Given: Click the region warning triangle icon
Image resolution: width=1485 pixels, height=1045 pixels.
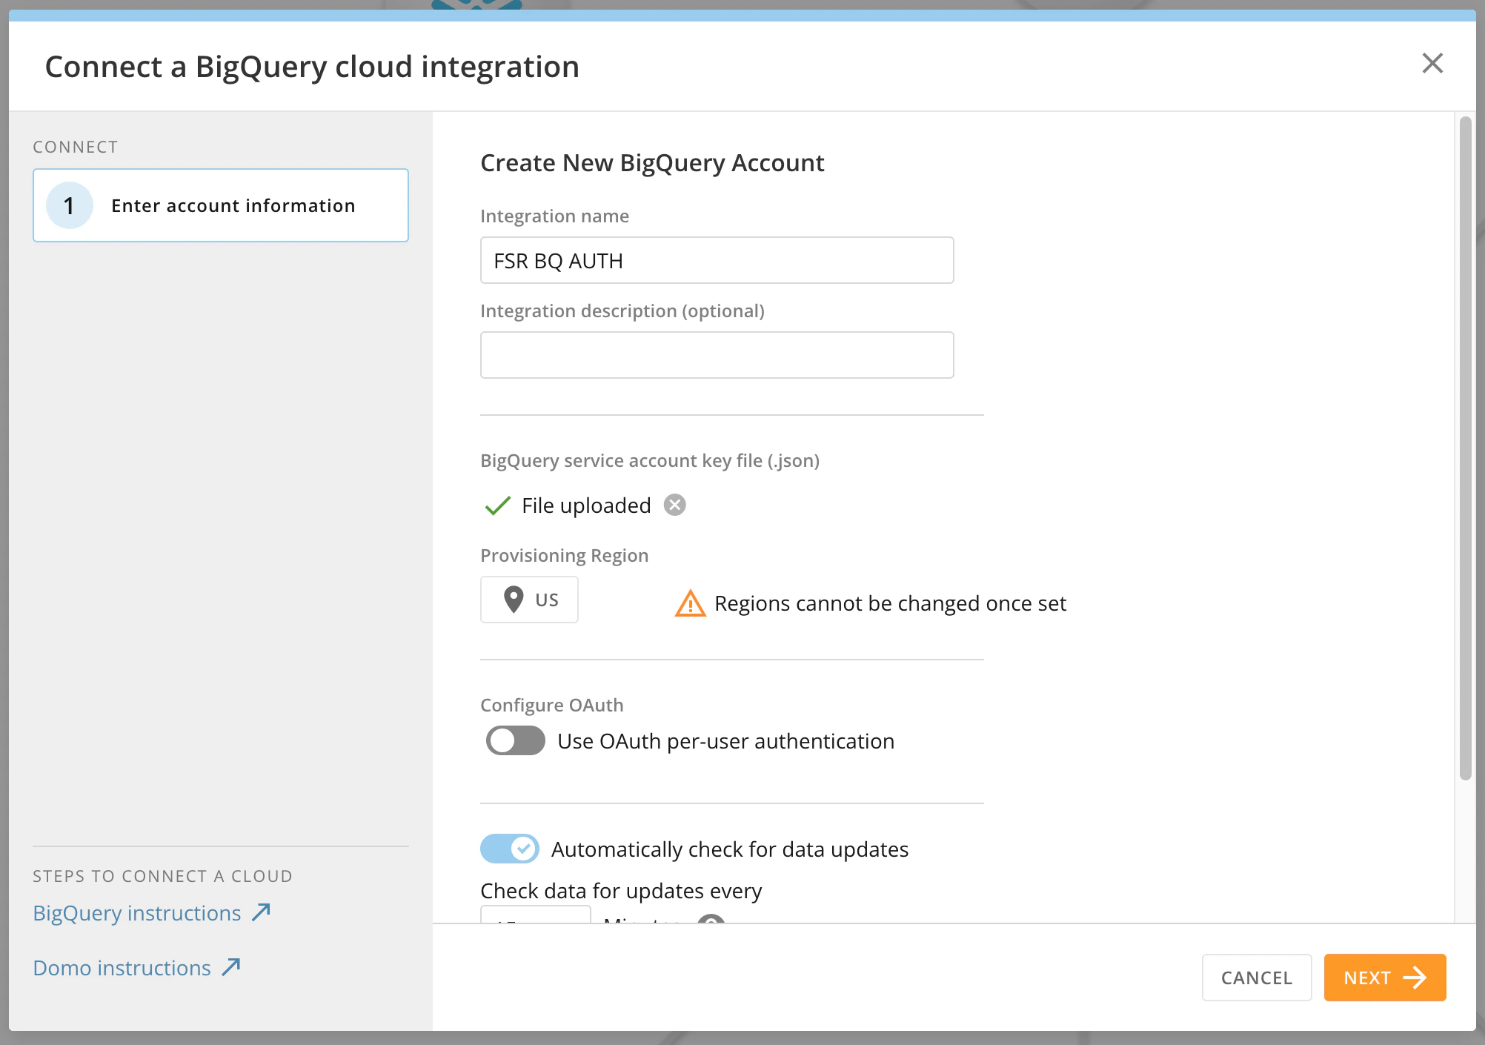Looking at the screenshot, I should (x=690, y=603).
